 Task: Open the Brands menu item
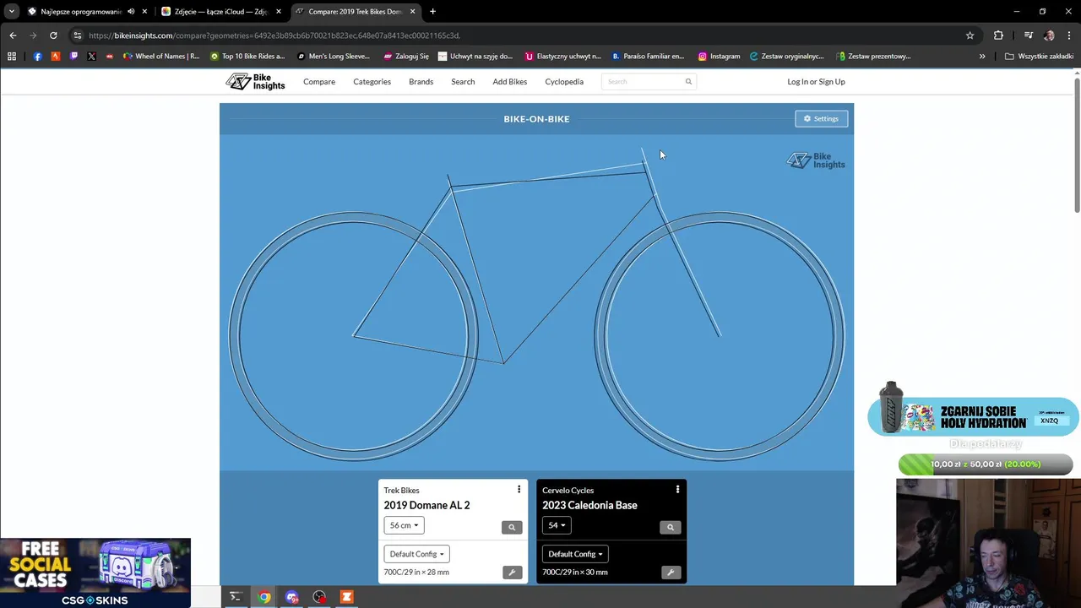click(x=421, y=82)
